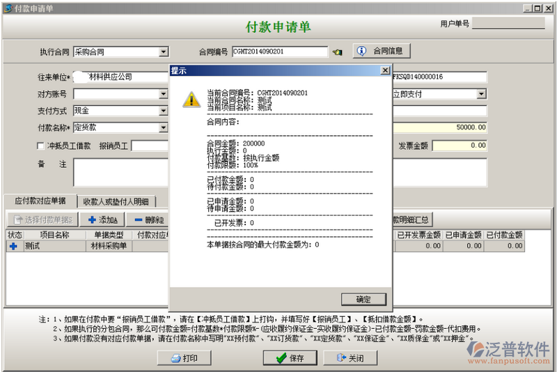Click the 打印 printer button

point(185,358)
